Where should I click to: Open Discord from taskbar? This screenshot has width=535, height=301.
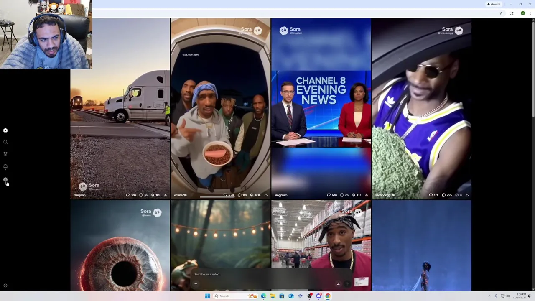pos(318,296)
